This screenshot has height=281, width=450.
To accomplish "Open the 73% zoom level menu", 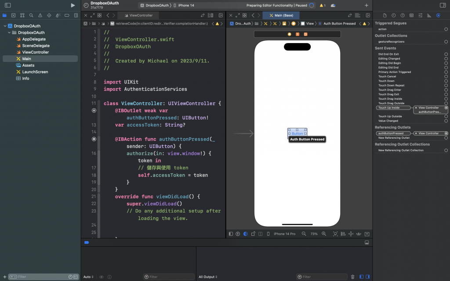I will (x=314, y=234).
